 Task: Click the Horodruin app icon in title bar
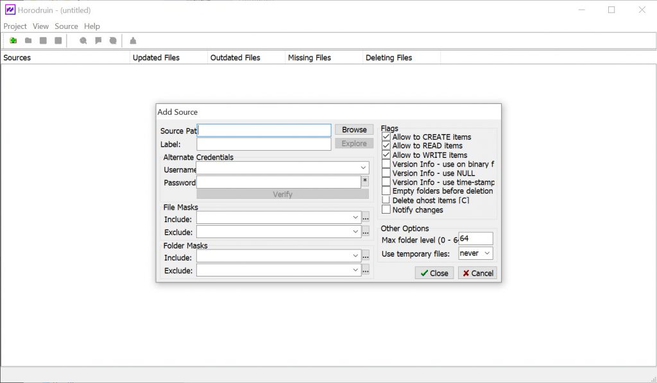tap(10, 10)
